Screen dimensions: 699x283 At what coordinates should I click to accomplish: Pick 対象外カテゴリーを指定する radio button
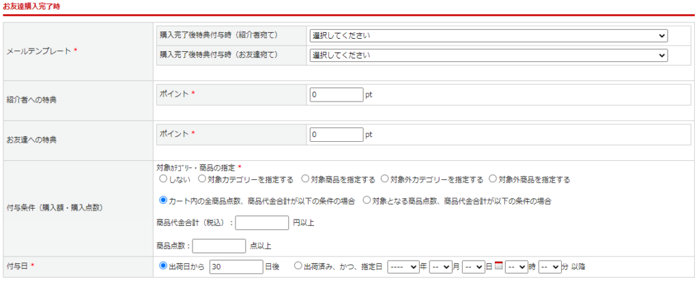click(x=385, y=179)
